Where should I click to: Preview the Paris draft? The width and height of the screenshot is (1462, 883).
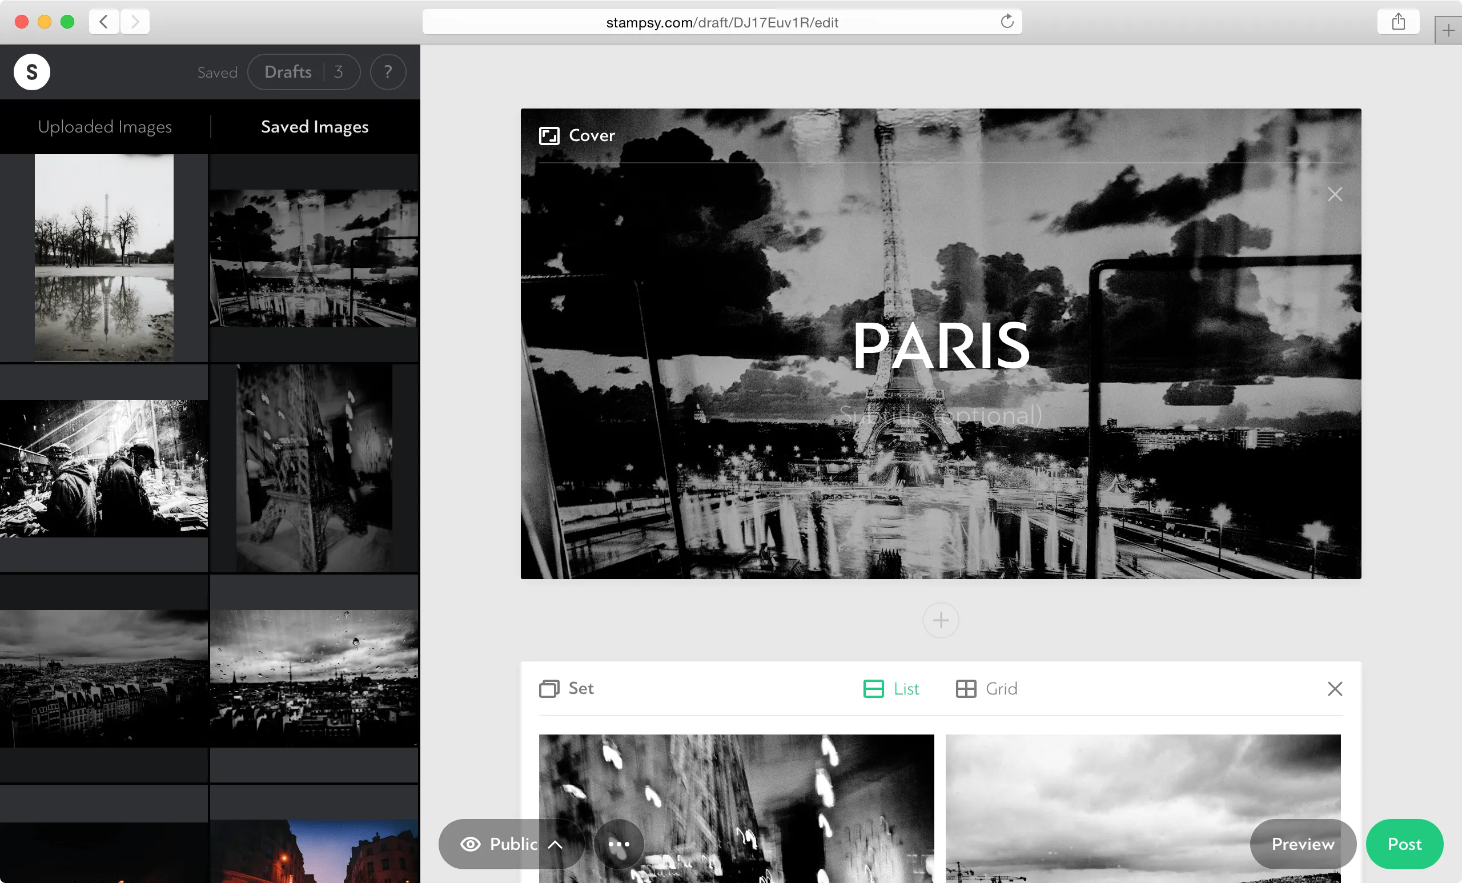tap(1303, 844)
